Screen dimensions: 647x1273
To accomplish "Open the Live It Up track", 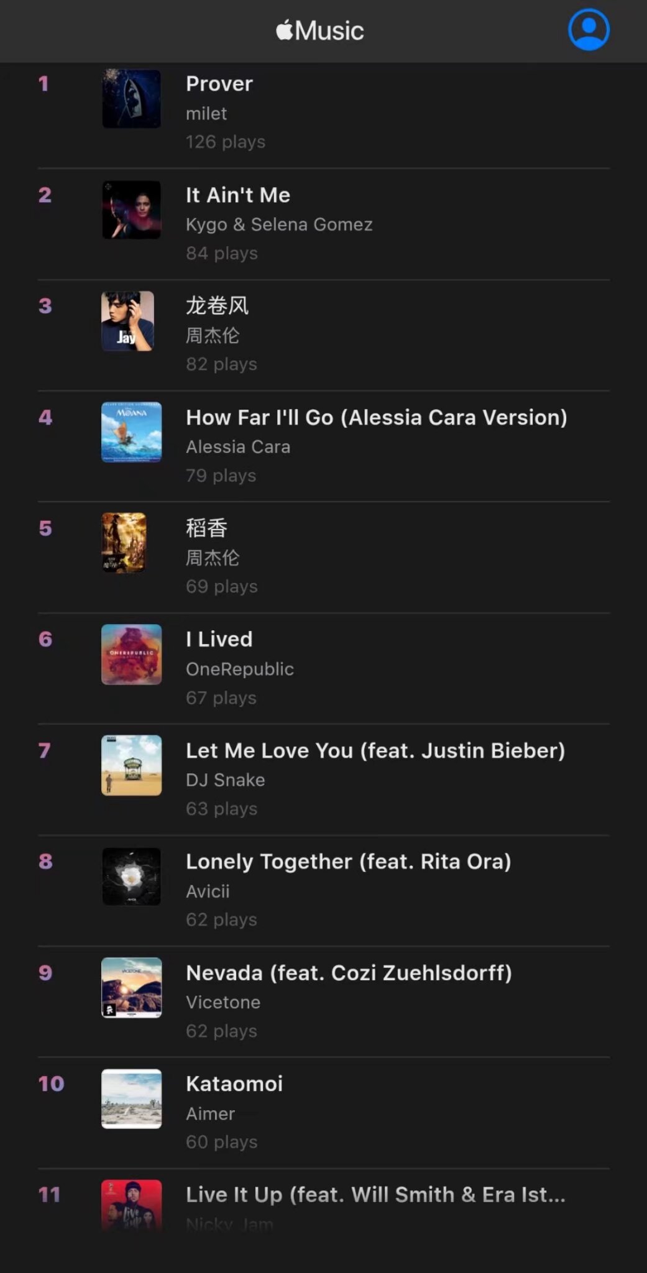I will pyautogui.click(x=375, y=1195).
